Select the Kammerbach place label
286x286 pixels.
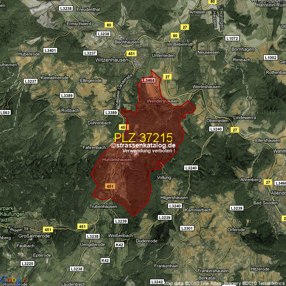(198, 210)
